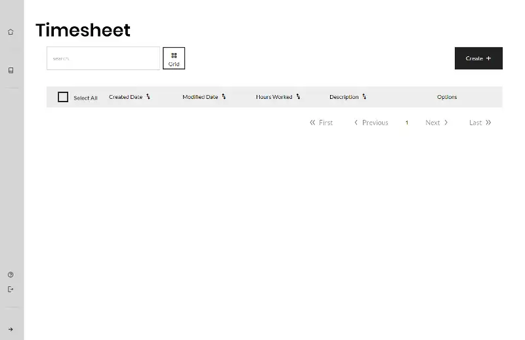Select page number 1
525x340 pixels.
[407, 123]
